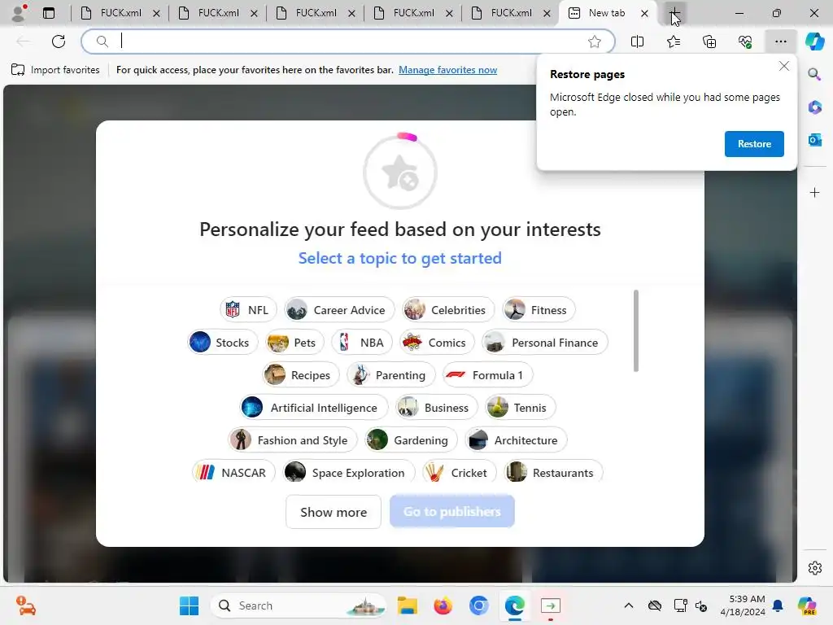Show hidden system tray icons chevron

[629, 605]
